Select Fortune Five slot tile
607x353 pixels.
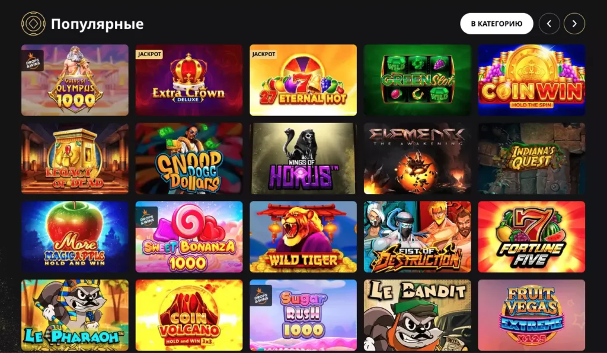click(532, 237)
